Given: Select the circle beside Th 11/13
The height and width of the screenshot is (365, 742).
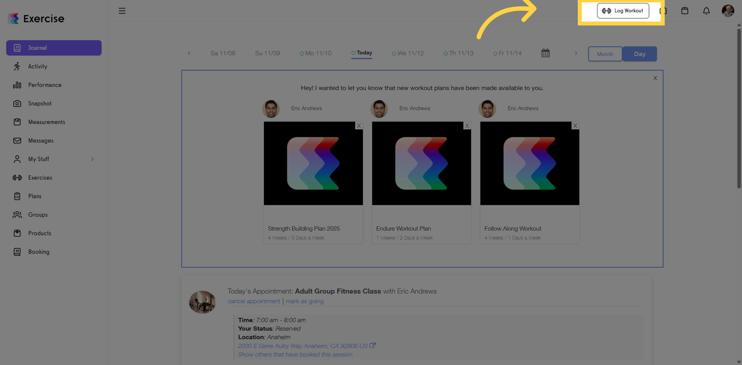Looking at the screenshot, I should coord(445,53).
